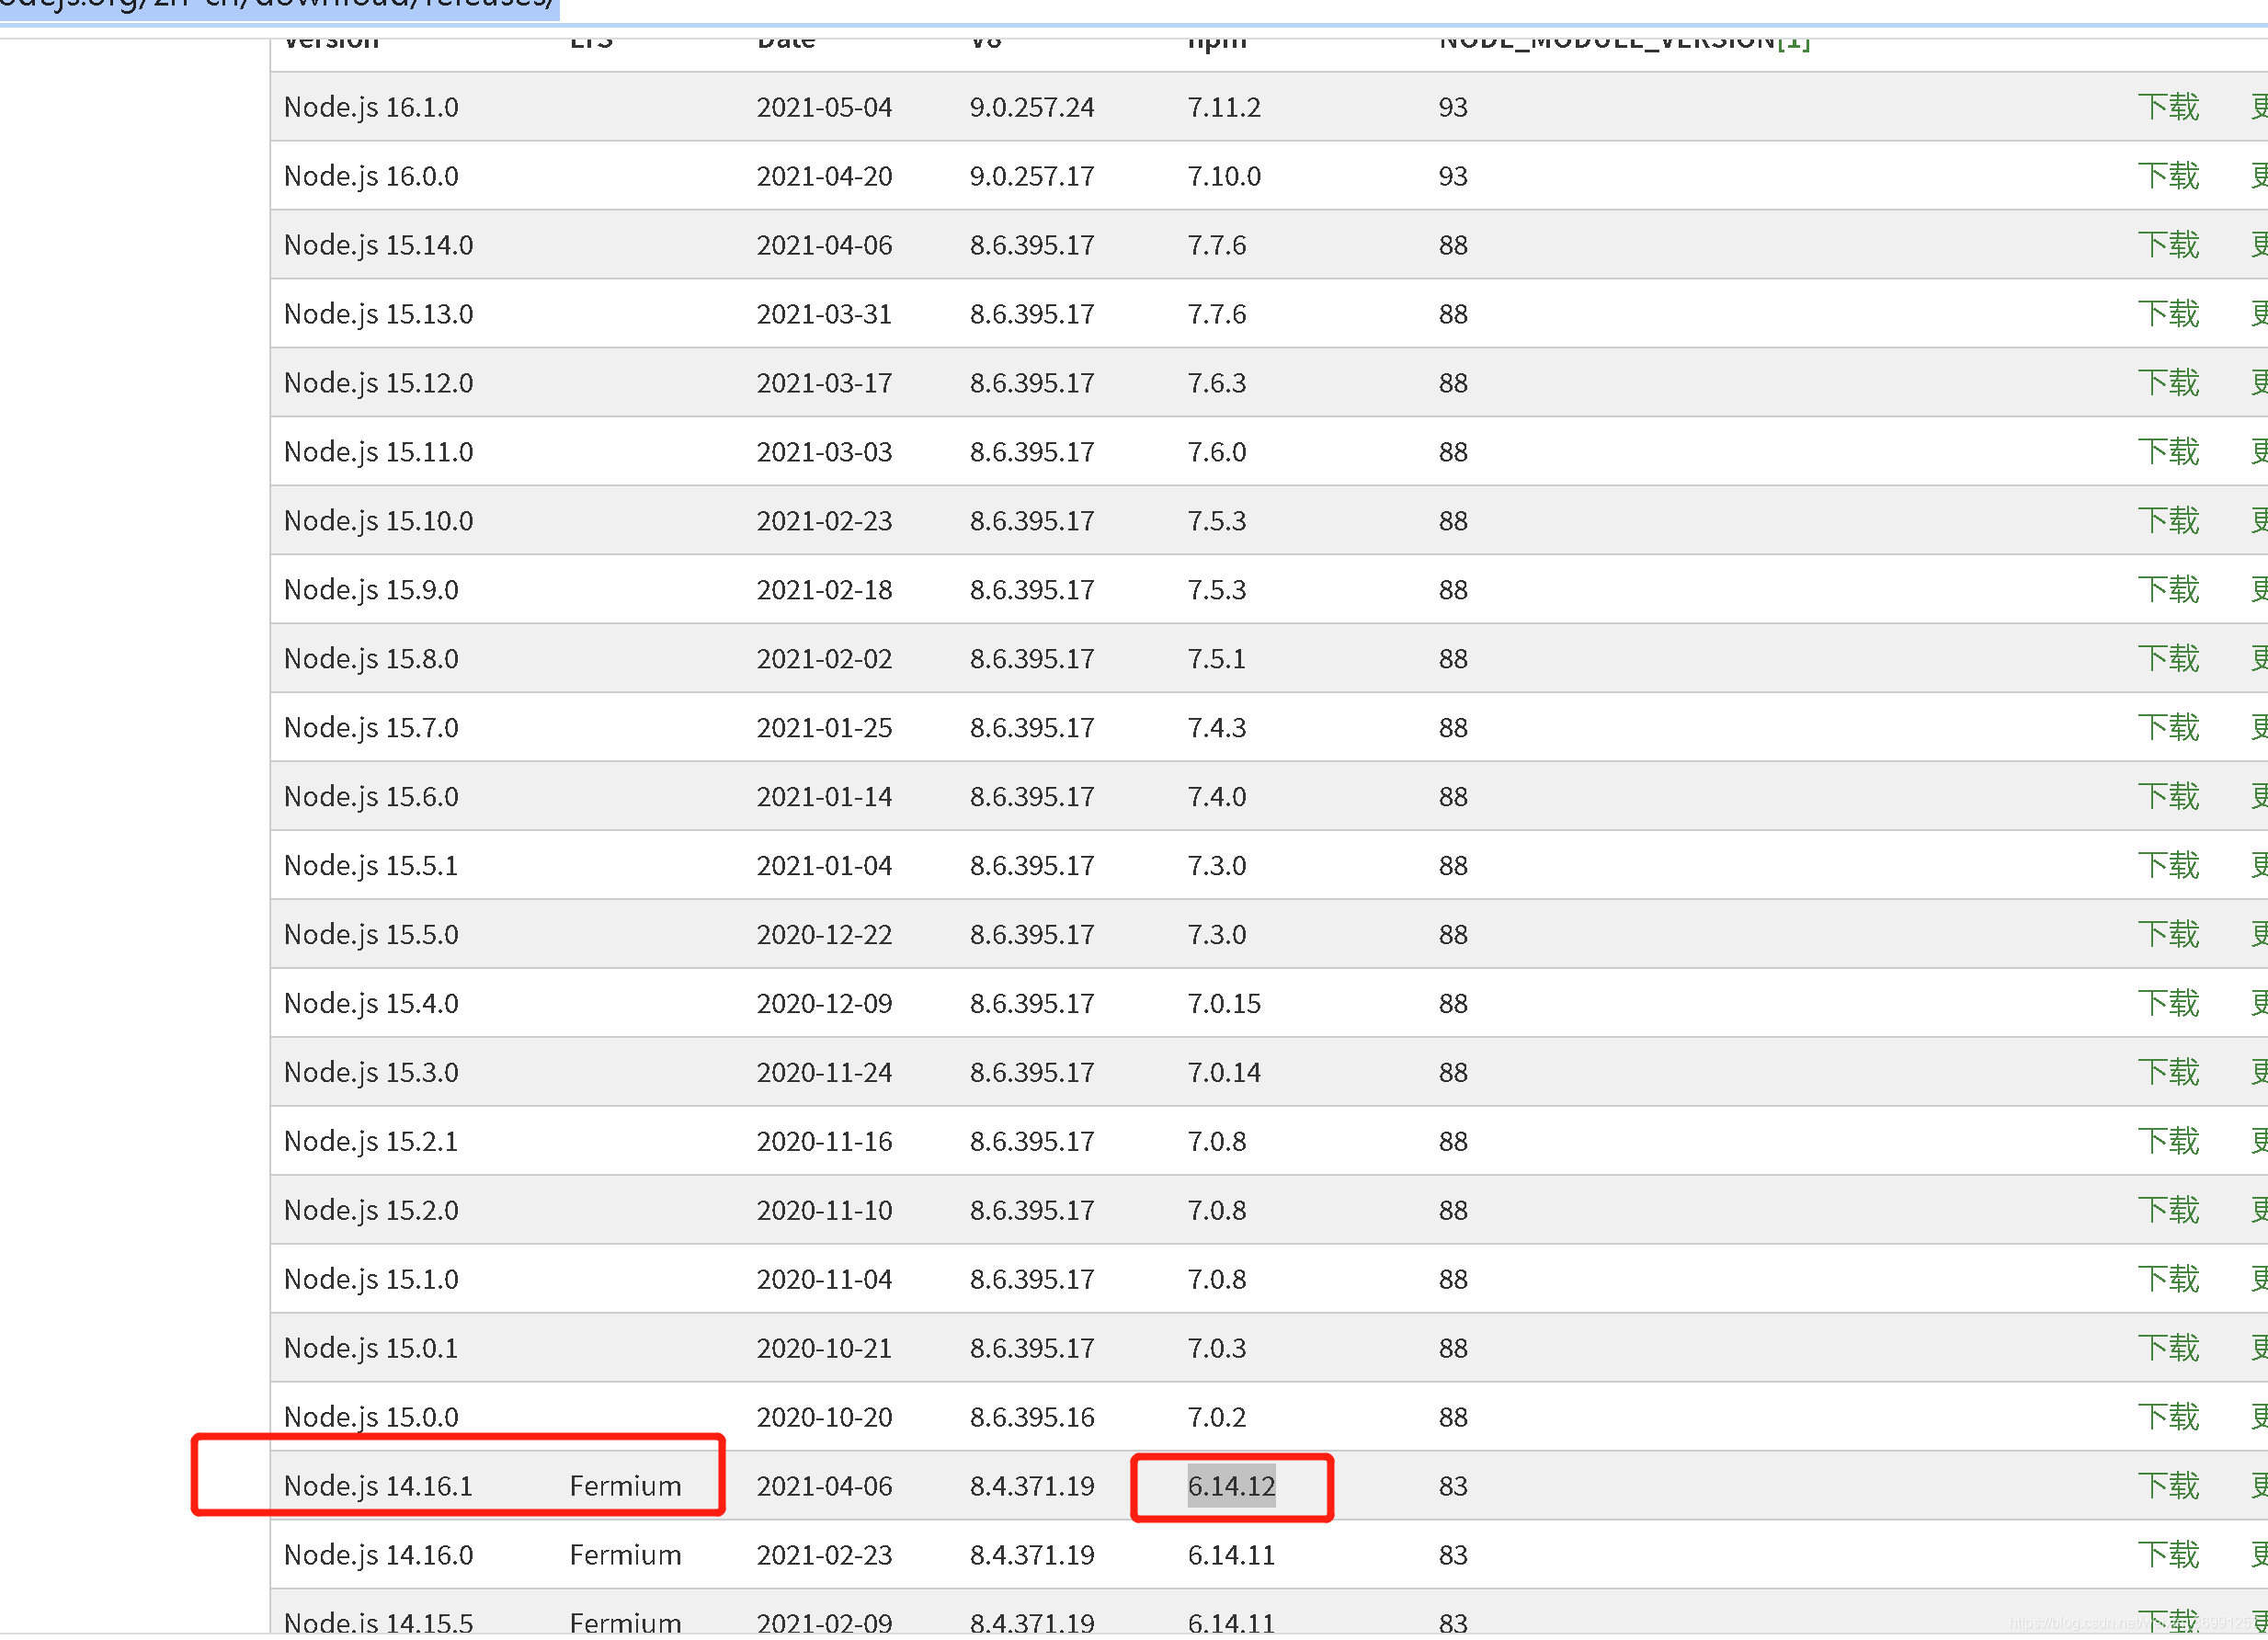Click date 2021-04-20 in Node.js 16.0.0 row

pos(824,176)
